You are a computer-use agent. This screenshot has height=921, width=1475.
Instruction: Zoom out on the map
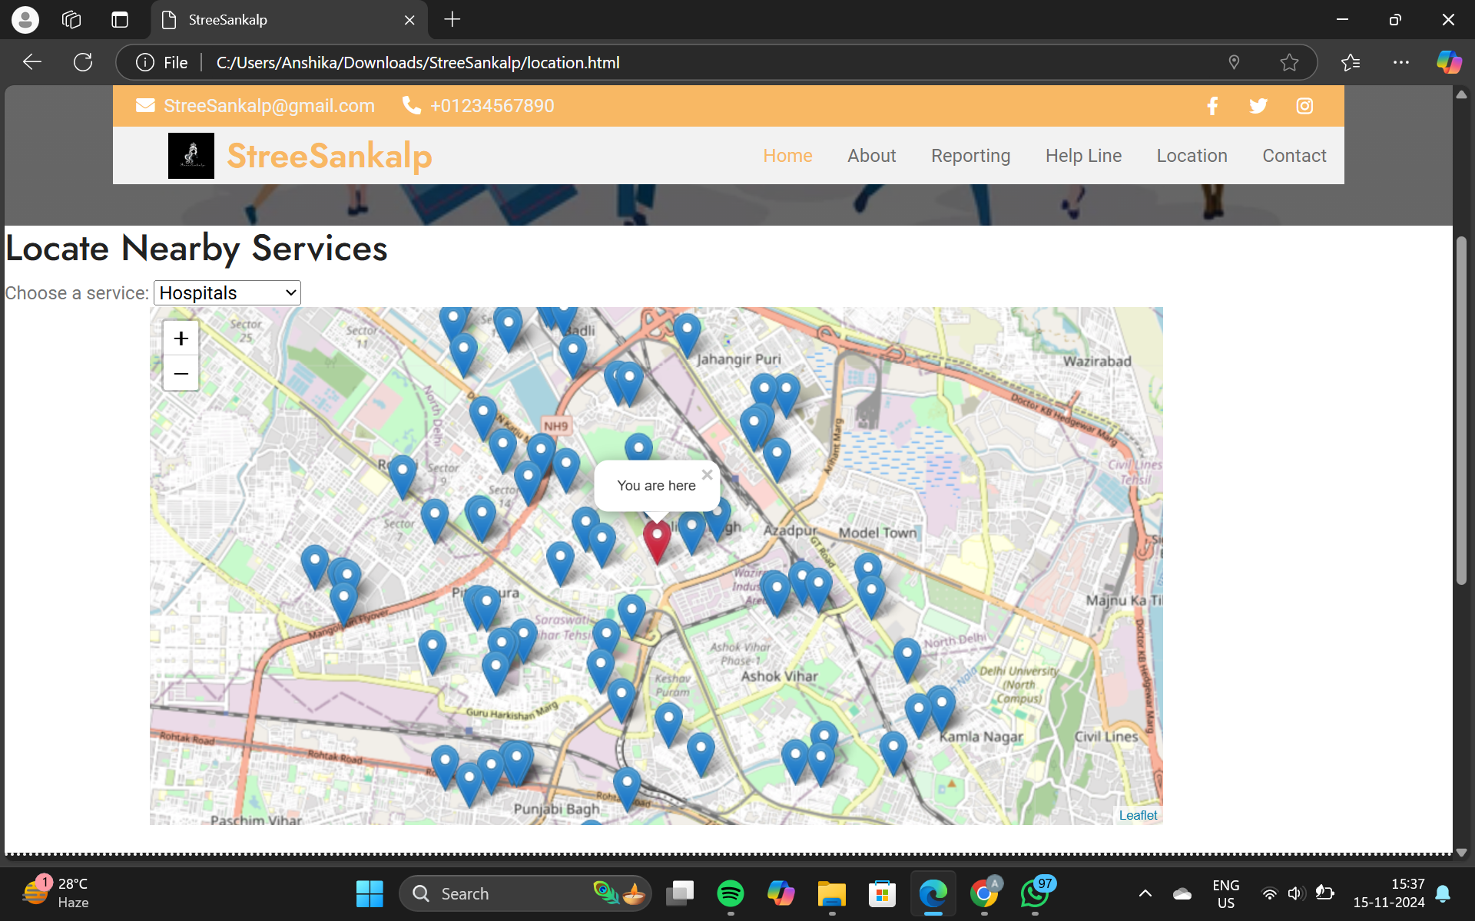(x=181, y=374)
